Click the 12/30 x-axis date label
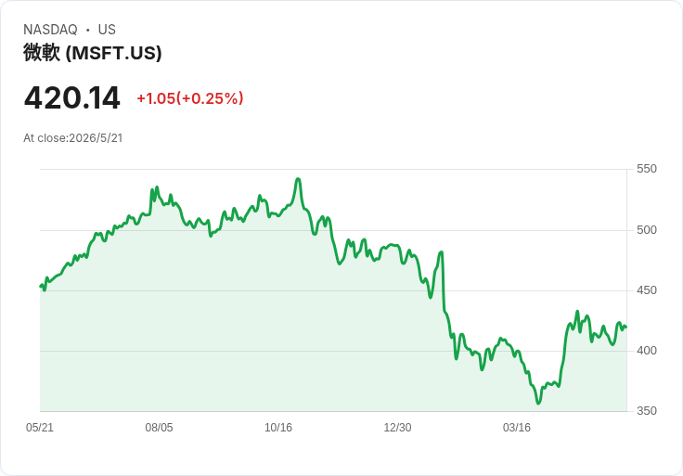683x476 pixels. [x=397, y=428]
